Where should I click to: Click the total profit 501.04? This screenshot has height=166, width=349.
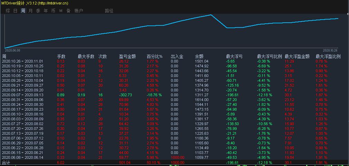pos(124,163)
